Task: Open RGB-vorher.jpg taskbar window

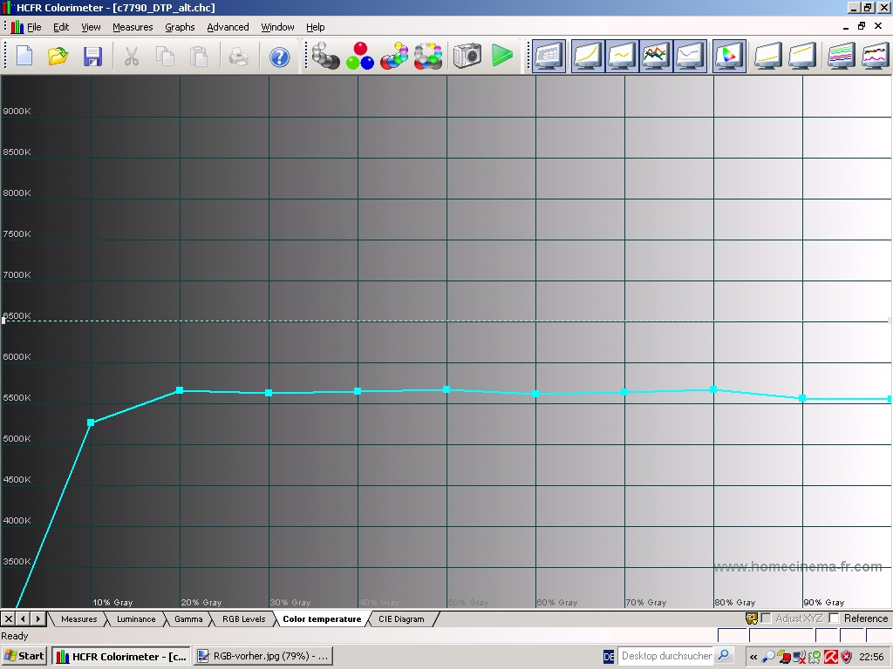Action: tap(262, 656)
